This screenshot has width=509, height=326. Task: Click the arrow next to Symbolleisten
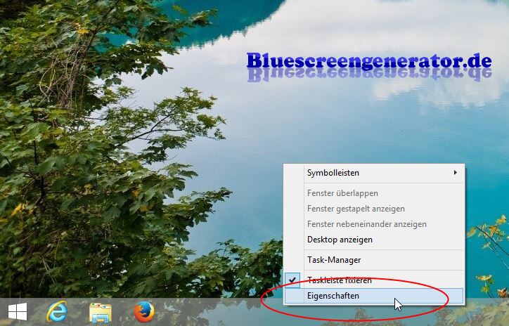[x=456, y=172]
